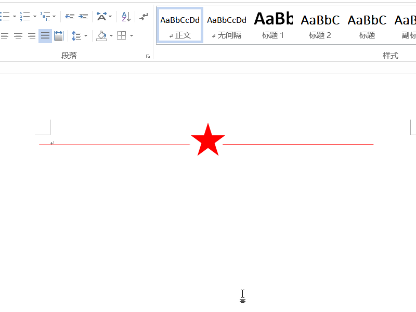This screenshot has height=312, width=416.
Task: Select the red line left of the star
Action: [114, 145]
